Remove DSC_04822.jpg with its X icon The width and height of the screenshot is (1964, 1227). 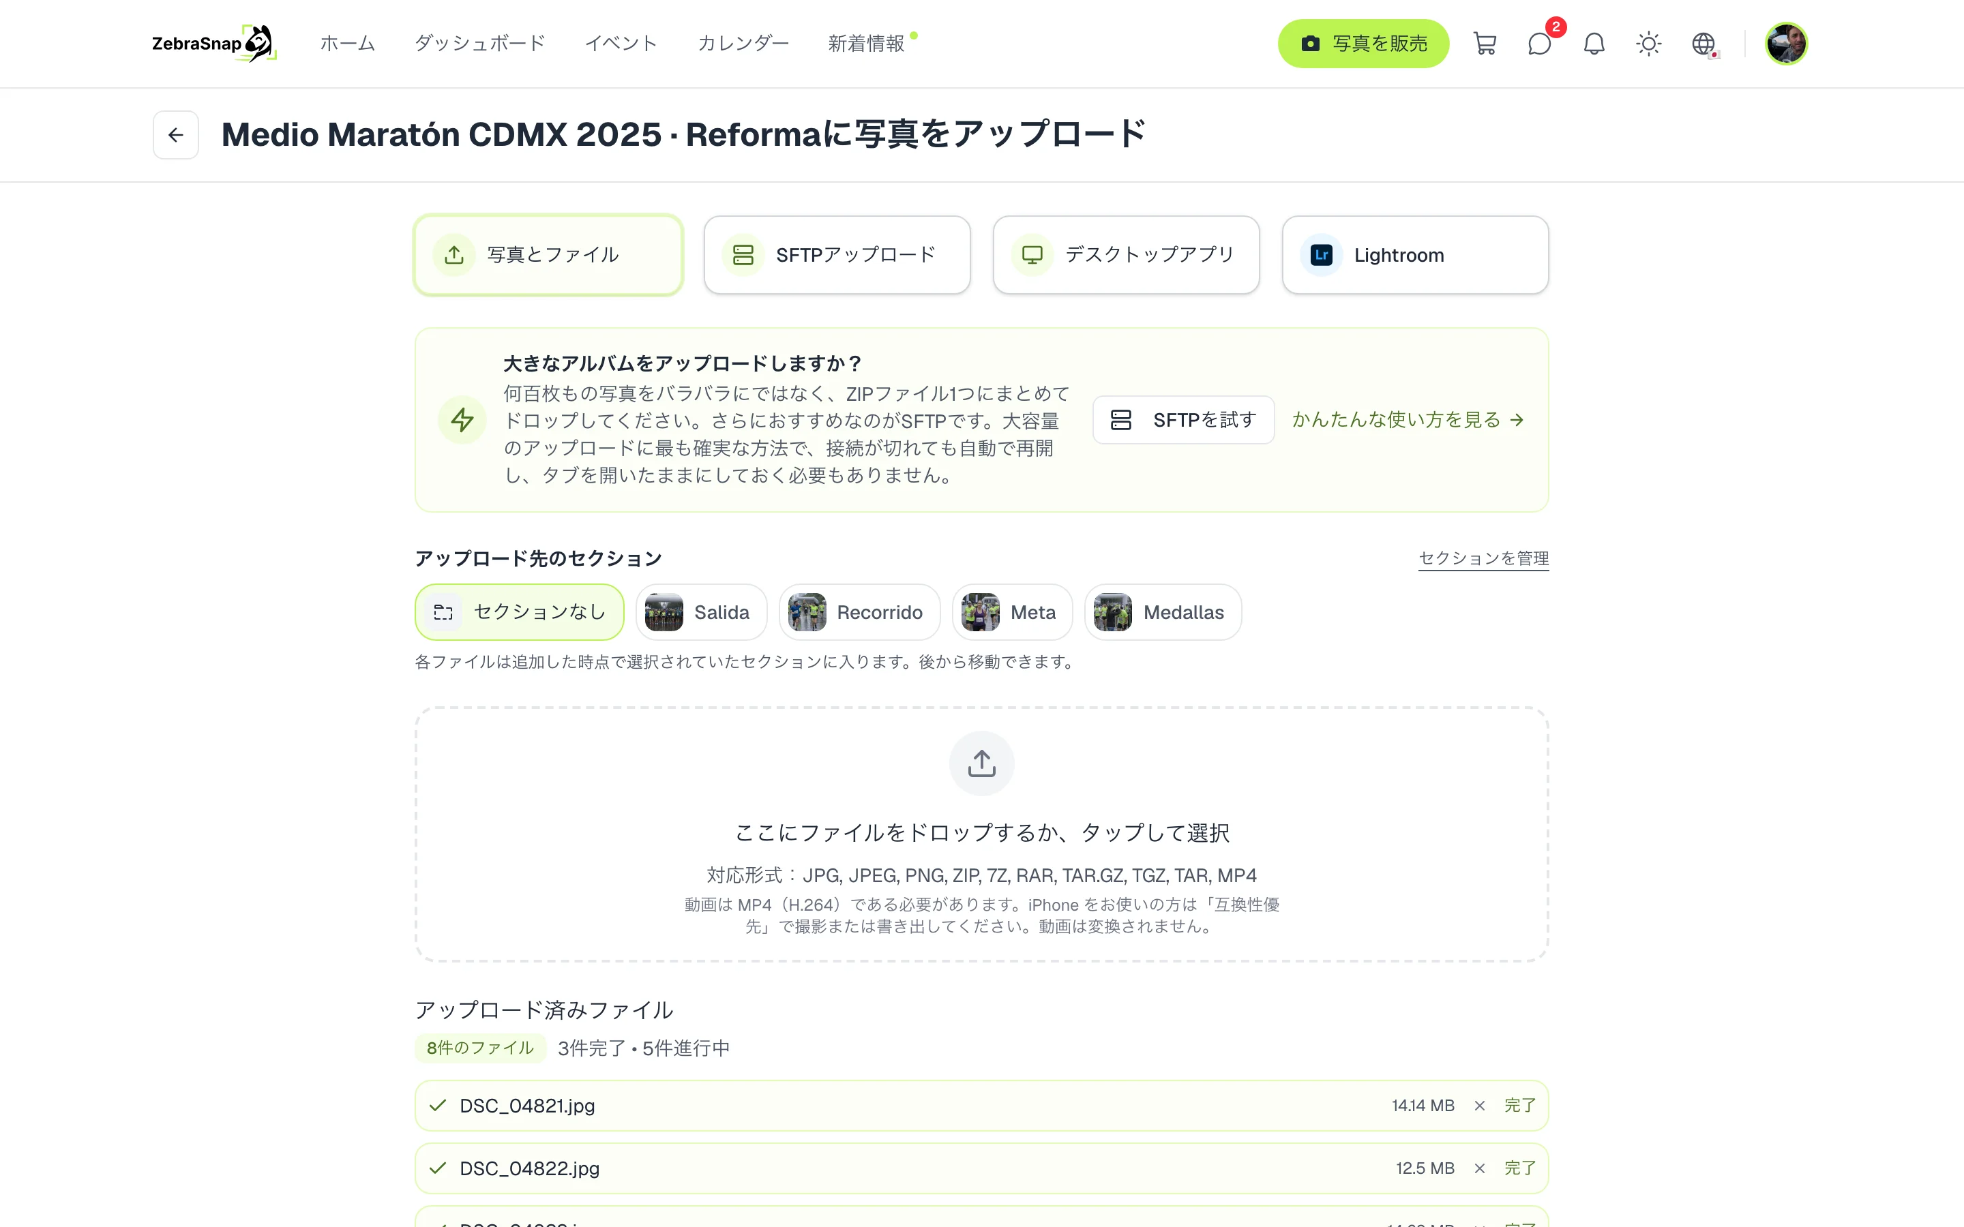click(1480, 1168)
